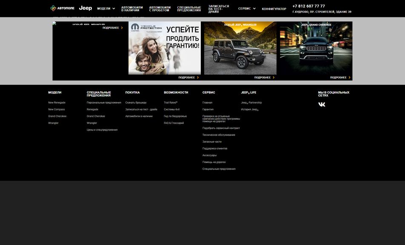This screenshot has height=245, width=405.
Task: Open the История Jeep footer link
Action: [x=250, y=109]
